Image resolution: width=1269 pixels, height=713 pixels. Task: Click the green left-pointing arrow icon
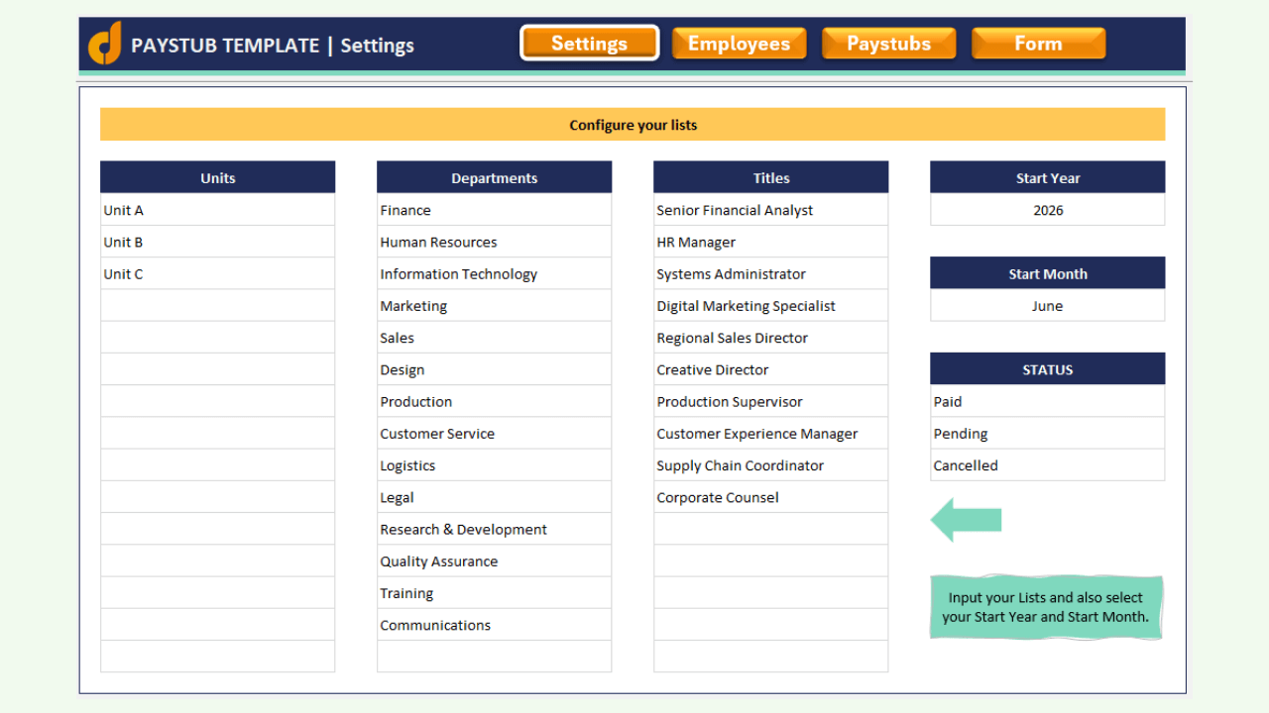(x=966, y=519)
